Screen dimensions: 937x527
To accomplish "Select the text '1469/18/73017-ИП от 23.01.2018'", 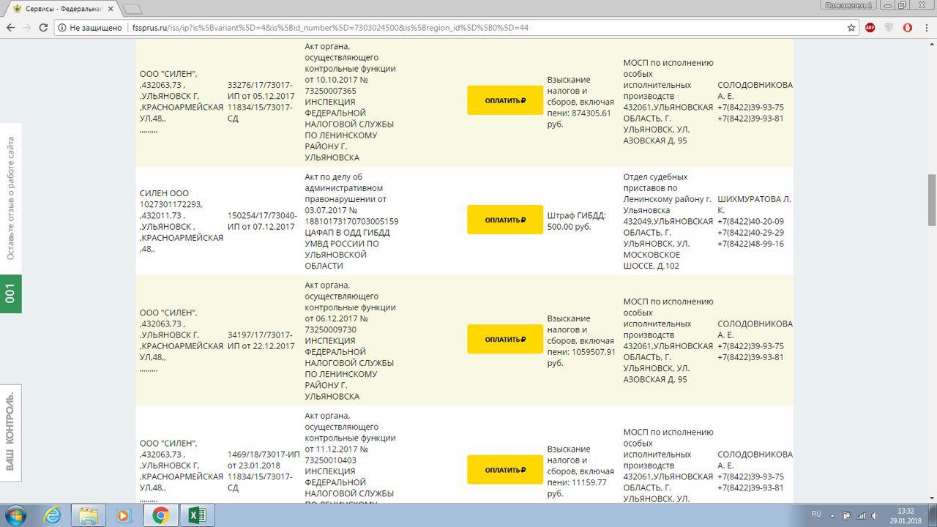I will (264, 460).
